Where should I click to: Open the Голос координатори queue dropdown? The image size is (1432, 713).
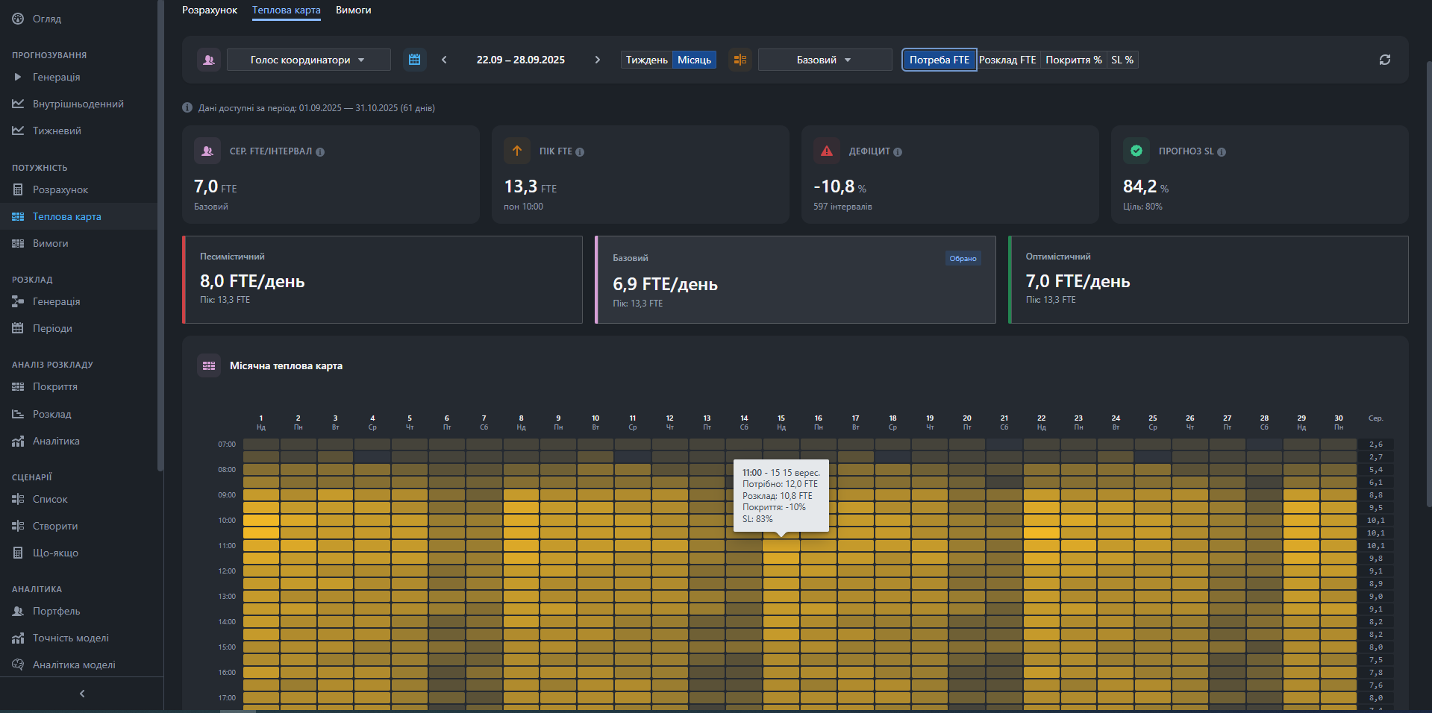point(308,60)
